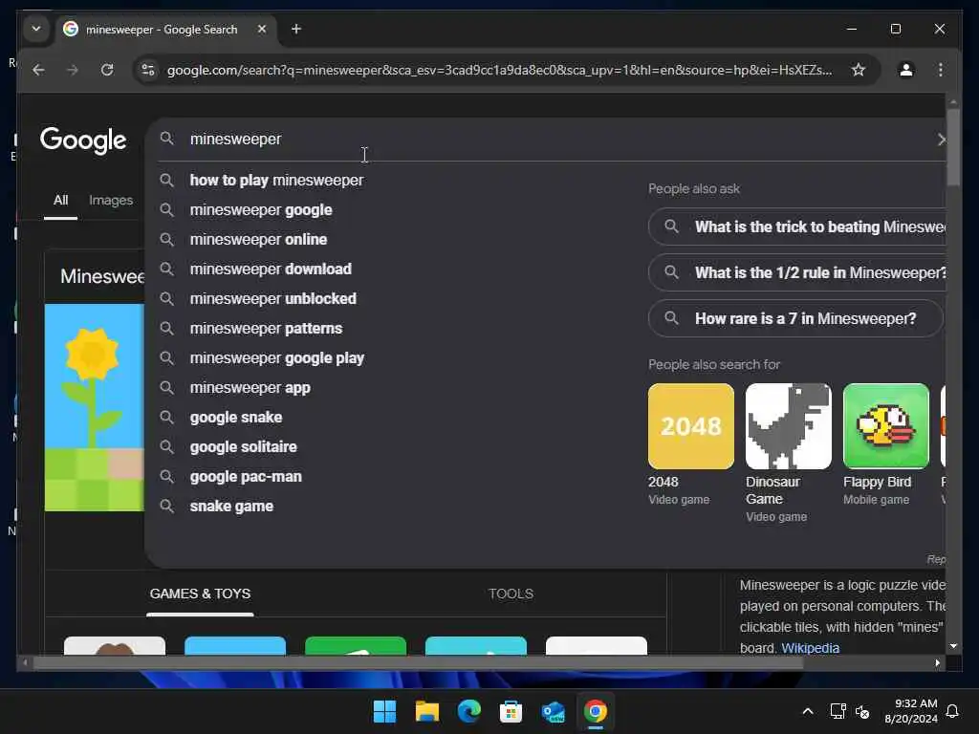Ask 'What is the 1/2 rule in Minesweeper?'
The height and width of the screenshot is (734, 979).
(x=797, y=272)
